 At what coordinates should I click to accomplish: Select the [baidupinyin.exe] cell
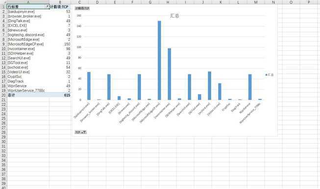[28, 11]
